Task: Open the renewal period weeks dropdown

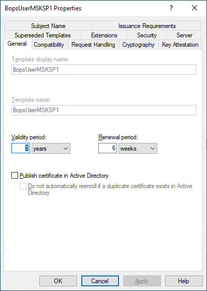Action: (138, 149)
